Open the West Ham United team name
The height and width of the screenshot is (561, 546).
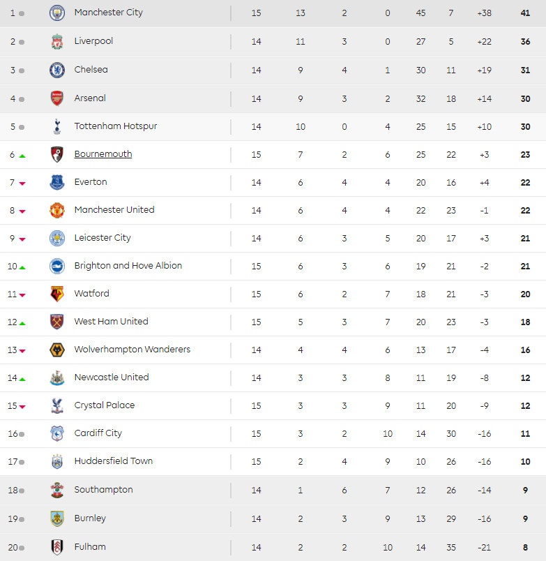[112, 322]
